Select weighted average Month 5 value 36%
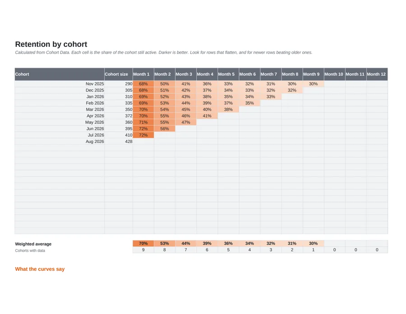The height and width of the screenshot is (314, 406). coord(228,243)
